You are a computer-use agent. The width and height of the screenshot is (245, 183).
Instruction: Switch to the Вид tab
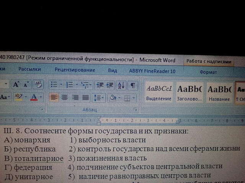point(113,71)
